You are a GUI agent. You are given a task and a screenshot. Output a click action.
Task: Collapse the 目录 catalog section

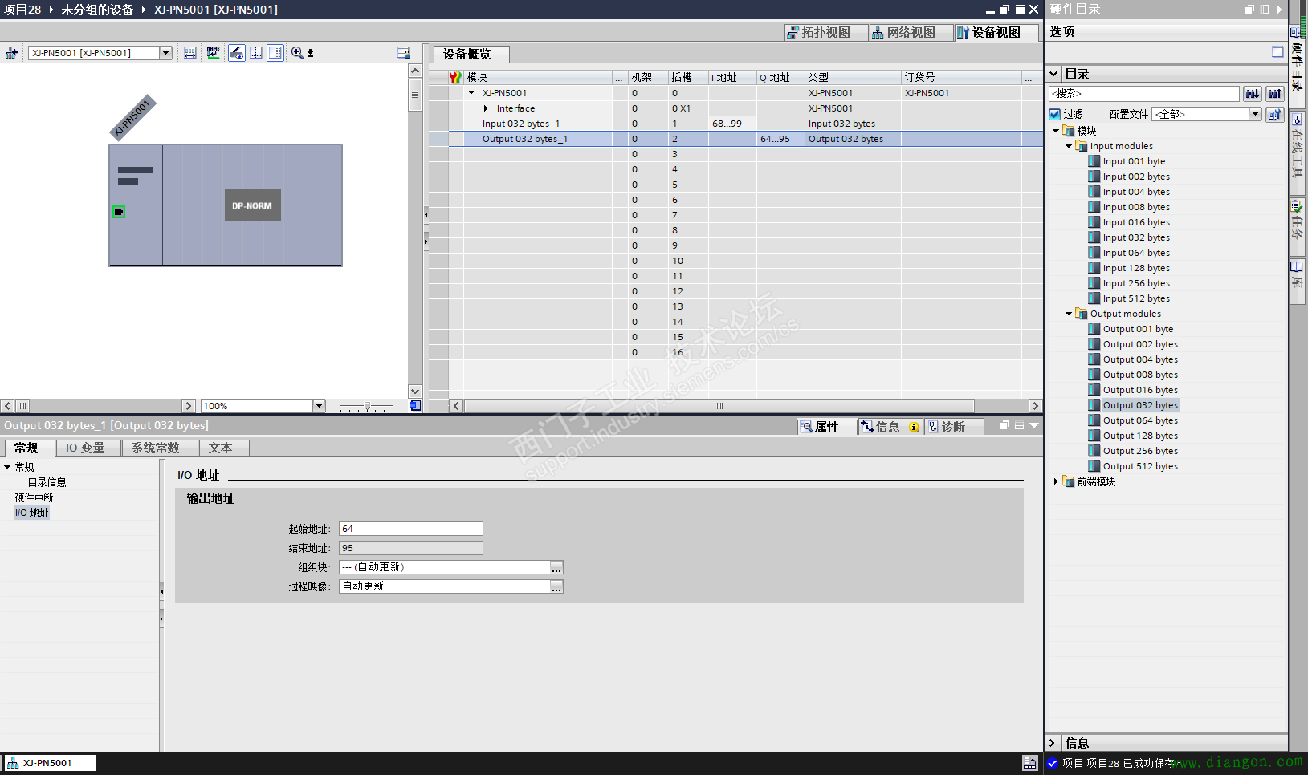tap(1053, 74)
